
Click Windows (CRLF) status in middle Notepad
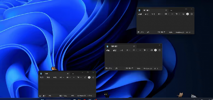click(148, 68)
